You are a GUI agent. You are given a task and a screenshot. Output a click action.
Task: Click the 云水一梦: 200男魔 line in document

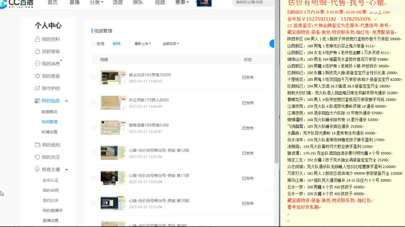[x=326, y=187]
